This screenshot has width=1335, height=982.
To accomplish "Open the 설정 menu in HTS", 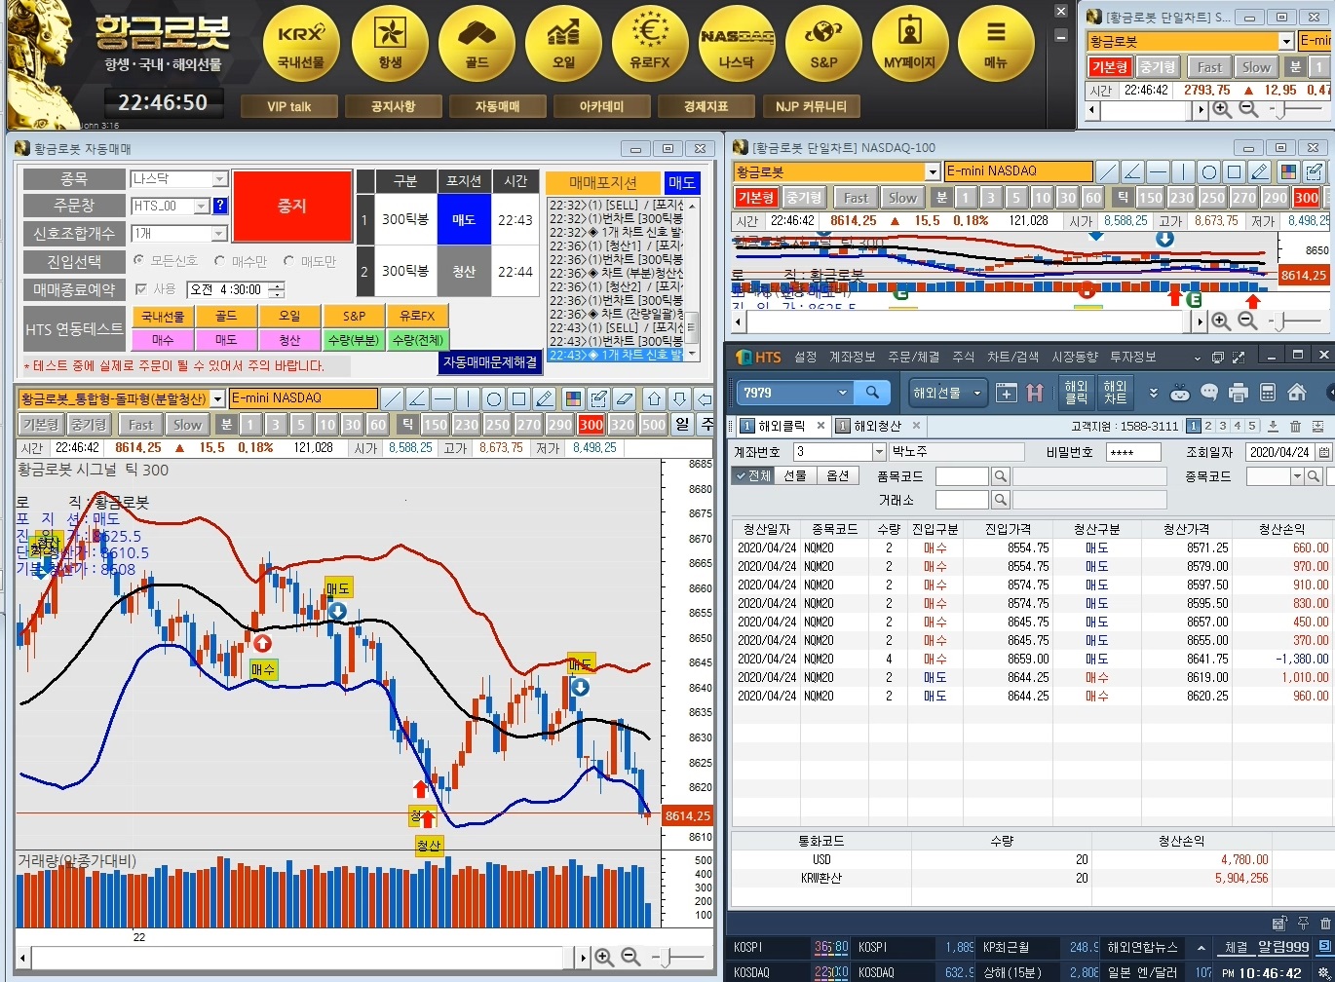I will pyautogui.click(x=806, y=358).
